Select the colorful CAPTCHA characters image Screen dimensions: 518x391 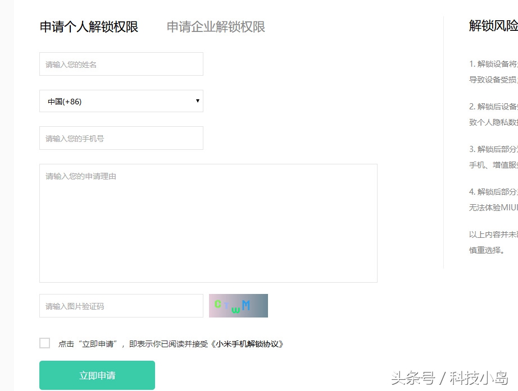[x=238, y=306]
